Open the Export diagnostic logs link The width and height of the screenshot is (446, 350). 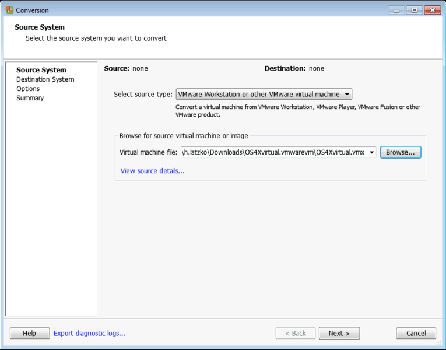coord(89,334)
